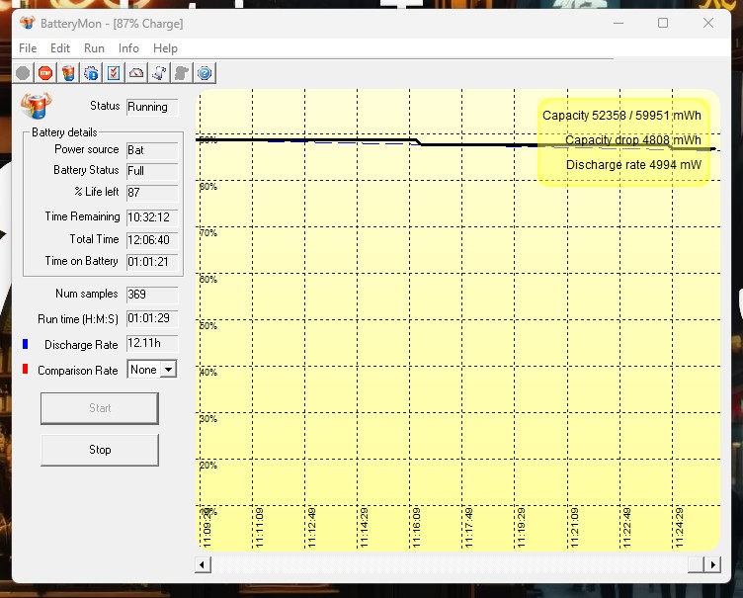
Task: Click the gauge meter toolbar icon
Action: click(136, 73)
